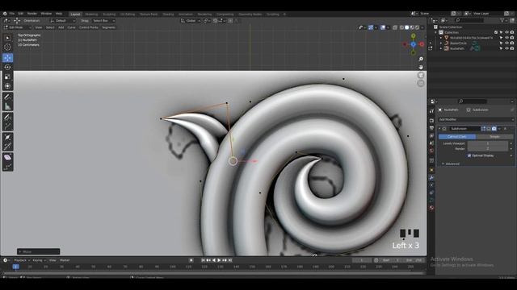Open the Output properties tab icon

pyautogui.click(x=431, y=128)
